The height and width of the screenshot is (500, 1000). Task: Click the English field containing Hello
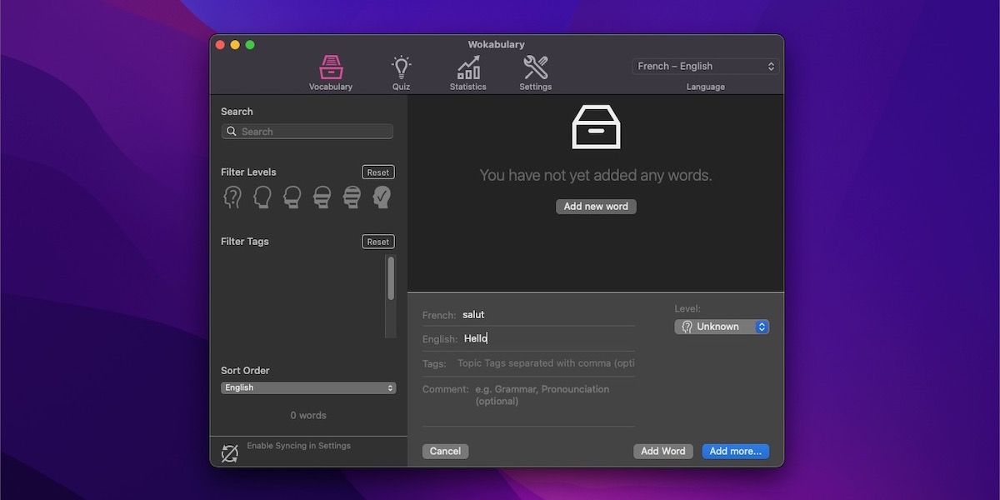pyautogui.click(x=548, y=338)
